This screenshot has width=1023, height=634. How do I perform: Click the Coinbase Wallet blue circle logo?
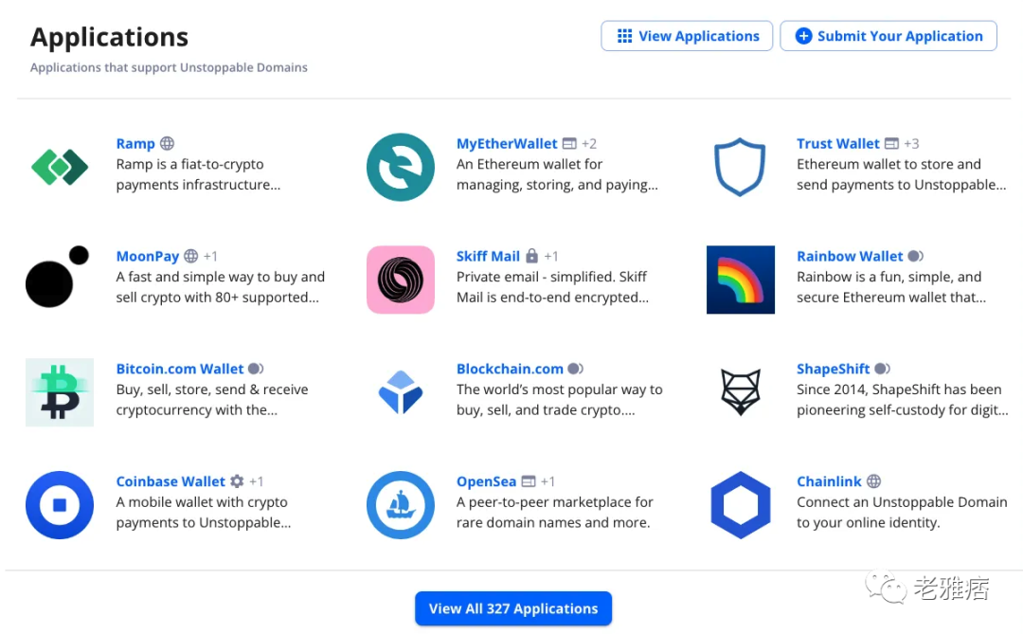pos(60,505)
